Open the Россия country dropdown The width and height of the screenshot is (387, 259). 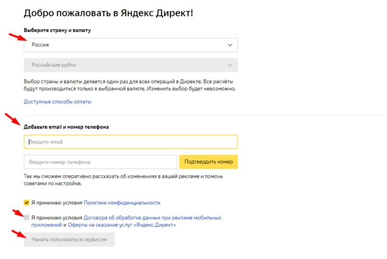pyautogui.click(x=131, y=45)
